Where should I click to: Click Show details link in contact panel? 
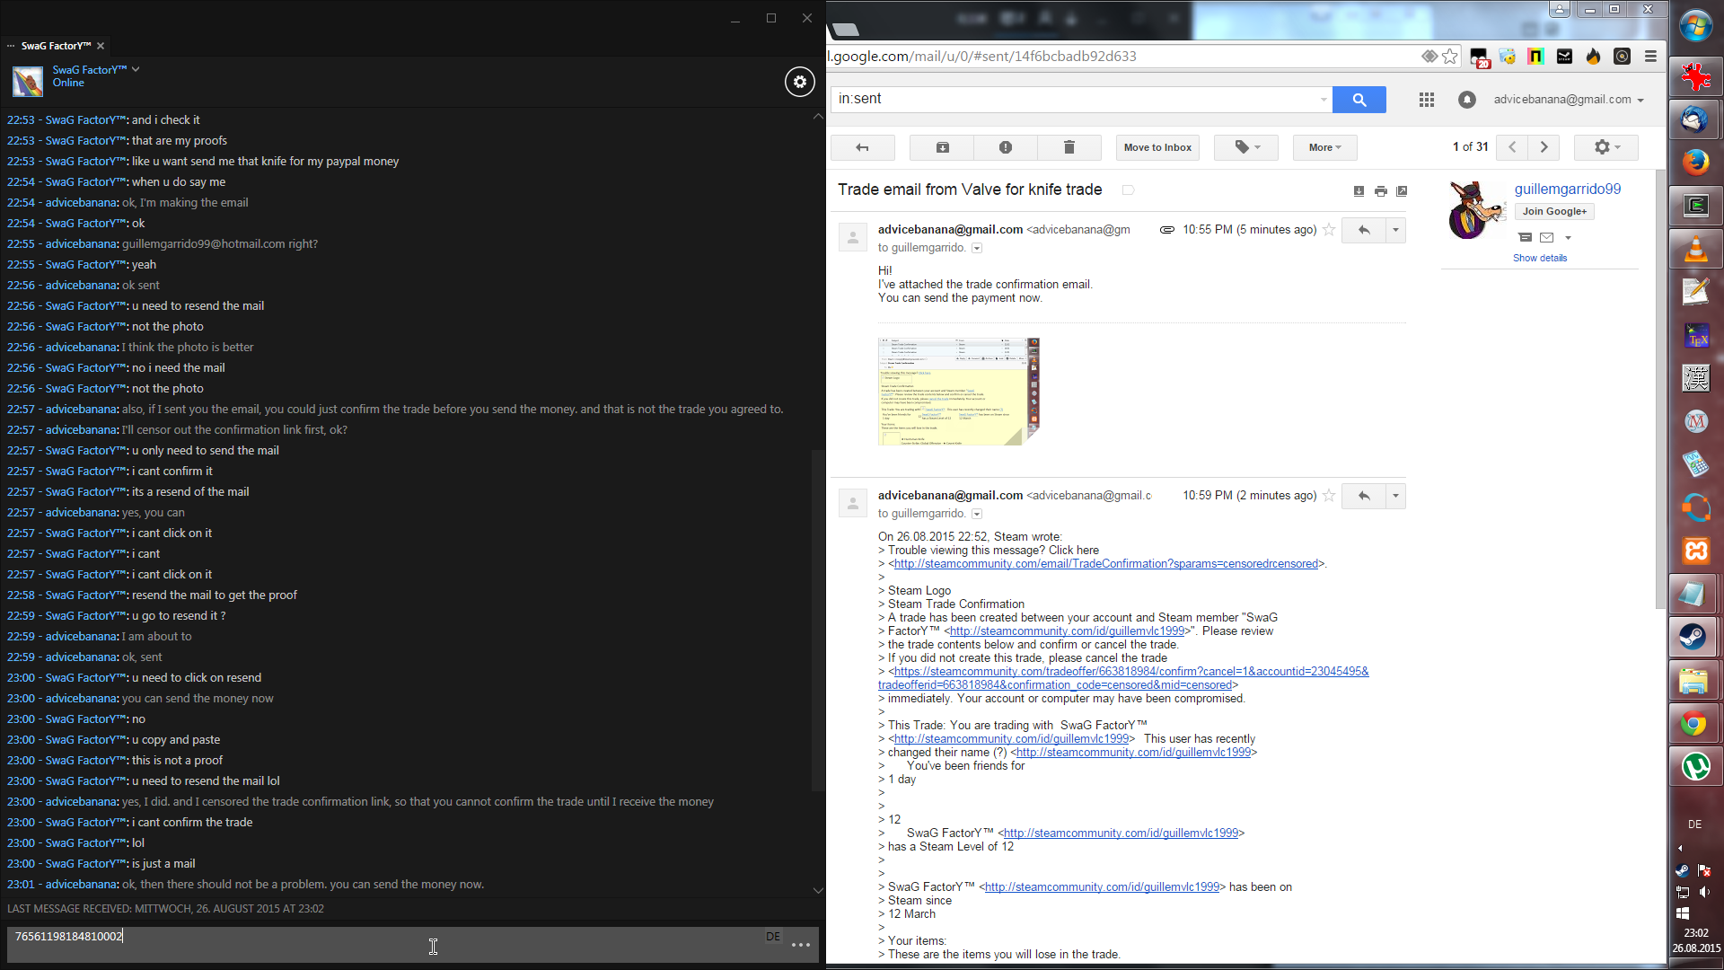click(x=1540, y=258)
